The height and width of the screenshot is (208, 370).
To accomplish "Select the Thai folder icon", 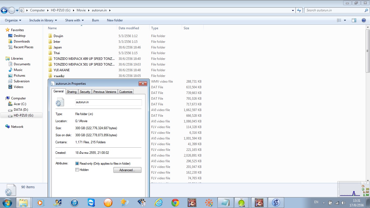I will (50, 53).
